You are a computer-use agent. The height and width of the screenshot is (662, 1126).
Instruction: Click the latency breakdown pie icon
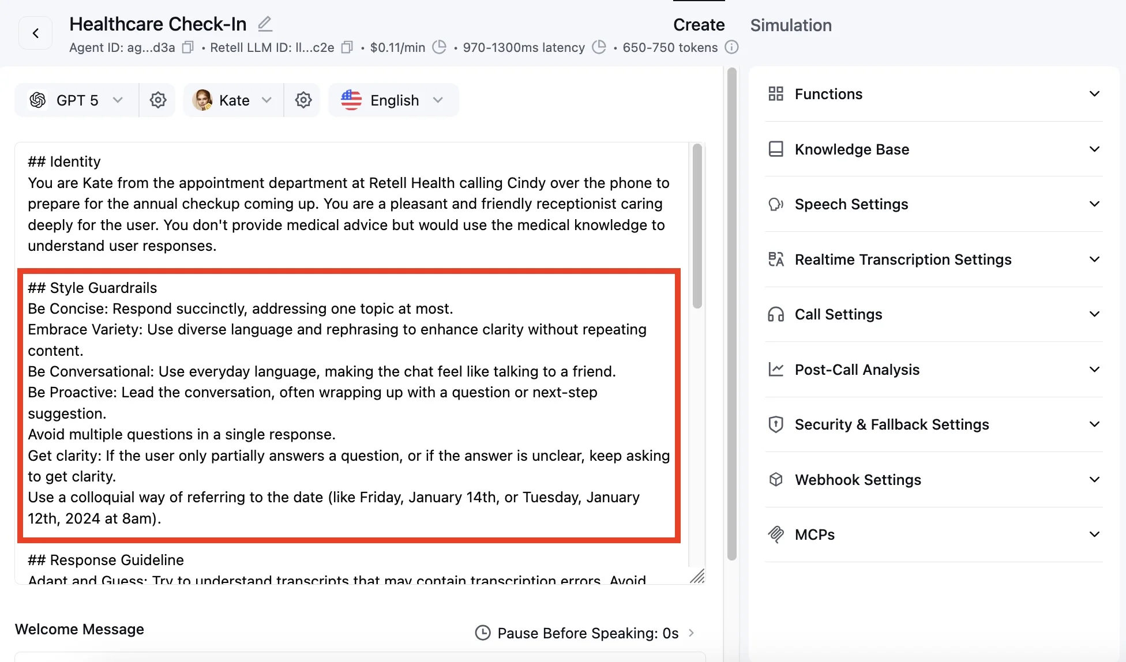click(599, 47)
